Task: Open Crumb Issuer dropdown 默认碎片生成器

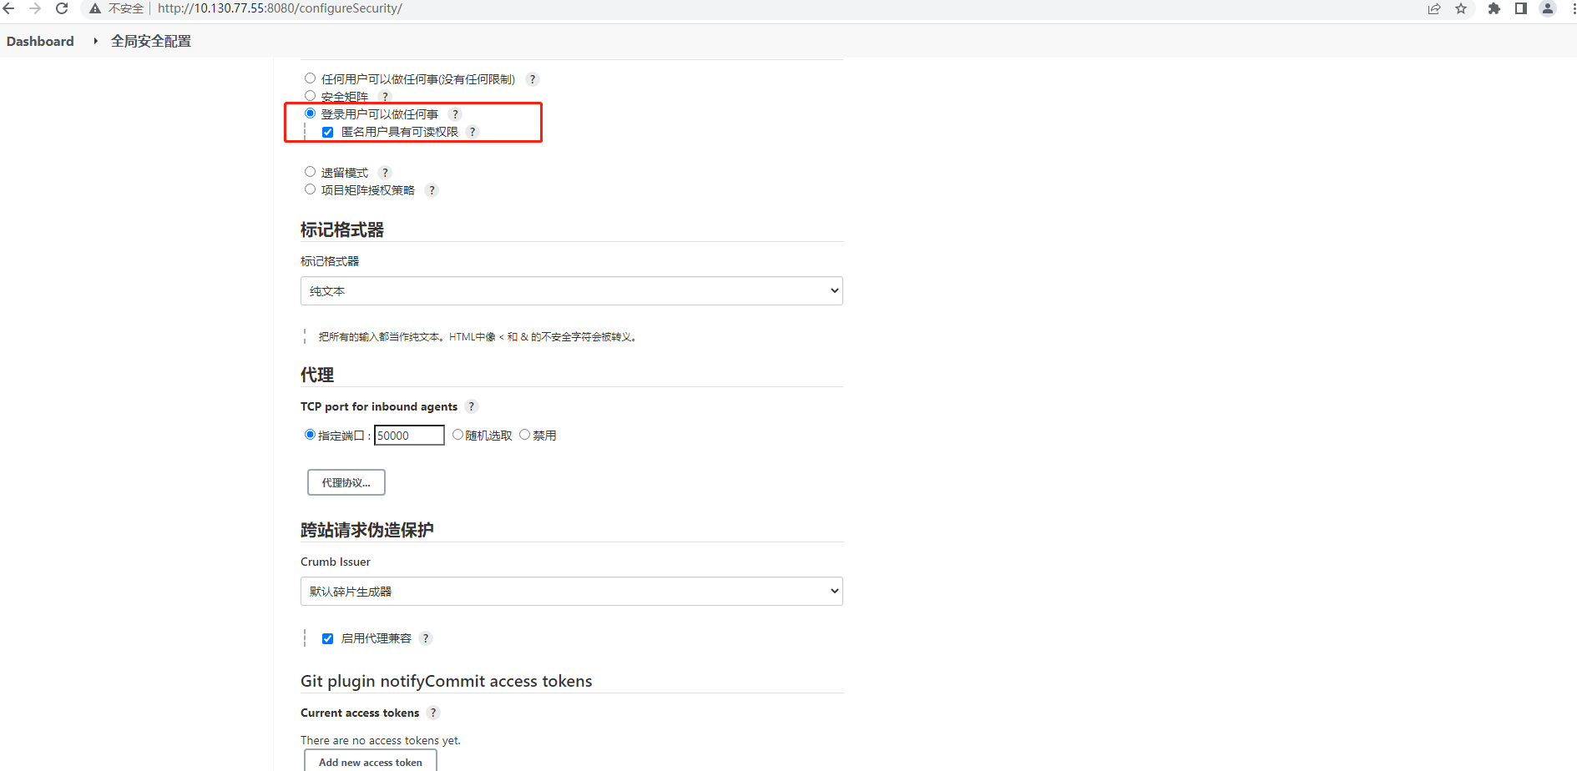Action: coord(572,592)
